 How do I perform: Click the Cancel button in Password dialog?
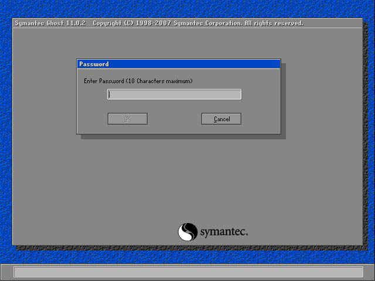(x=221, y=119)
